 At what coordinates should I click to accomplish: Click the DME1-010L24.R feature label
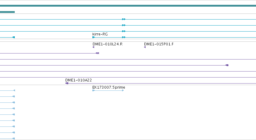(107, 44)
